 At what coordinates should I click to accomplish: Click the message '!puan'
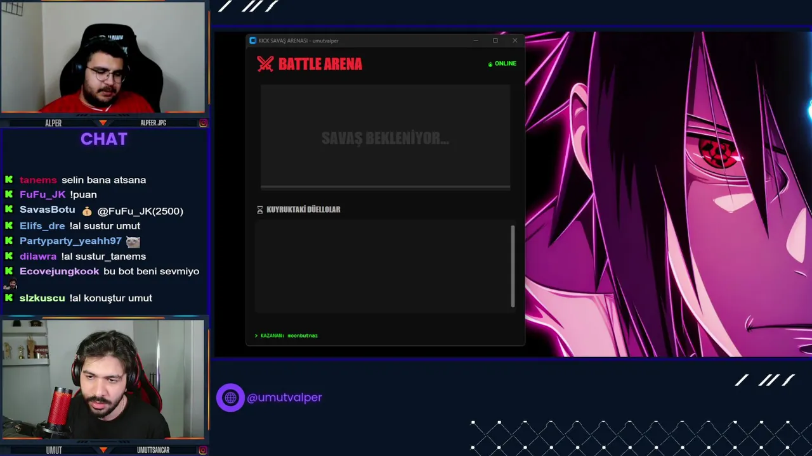83,194
